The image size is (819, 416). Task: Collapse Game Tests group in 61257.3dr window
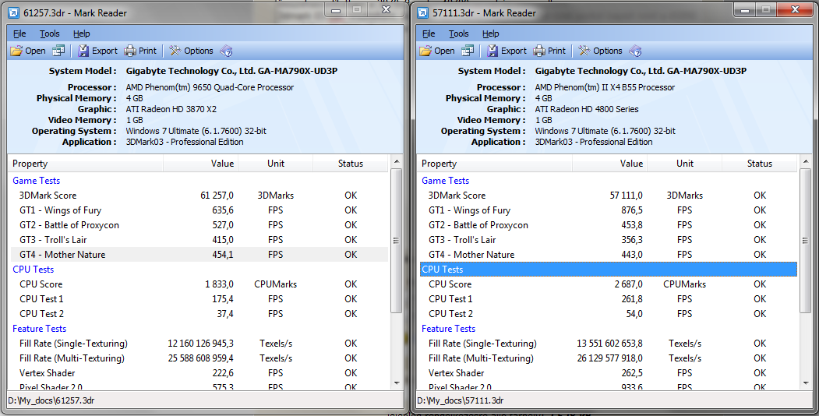36,181
